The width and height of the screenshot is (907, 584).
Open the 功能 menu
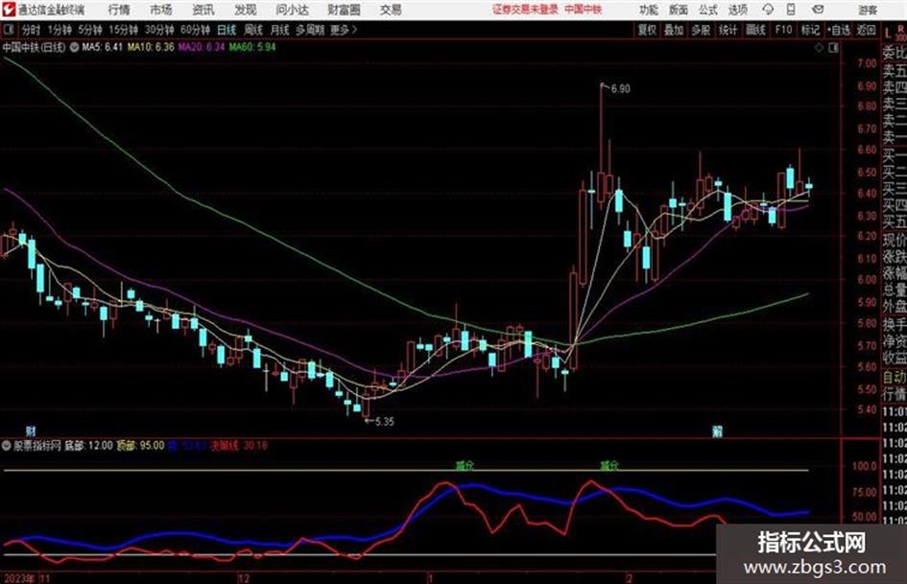click(x=649, y=10)
